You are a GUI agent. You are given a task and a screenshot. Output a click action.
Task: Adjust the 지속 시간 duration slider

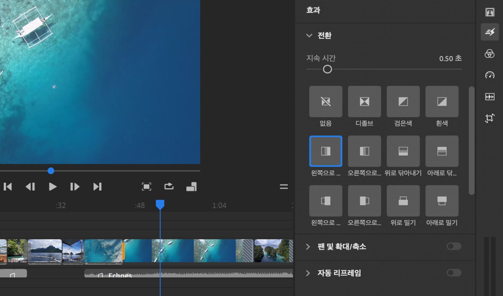tap(327, 69)
